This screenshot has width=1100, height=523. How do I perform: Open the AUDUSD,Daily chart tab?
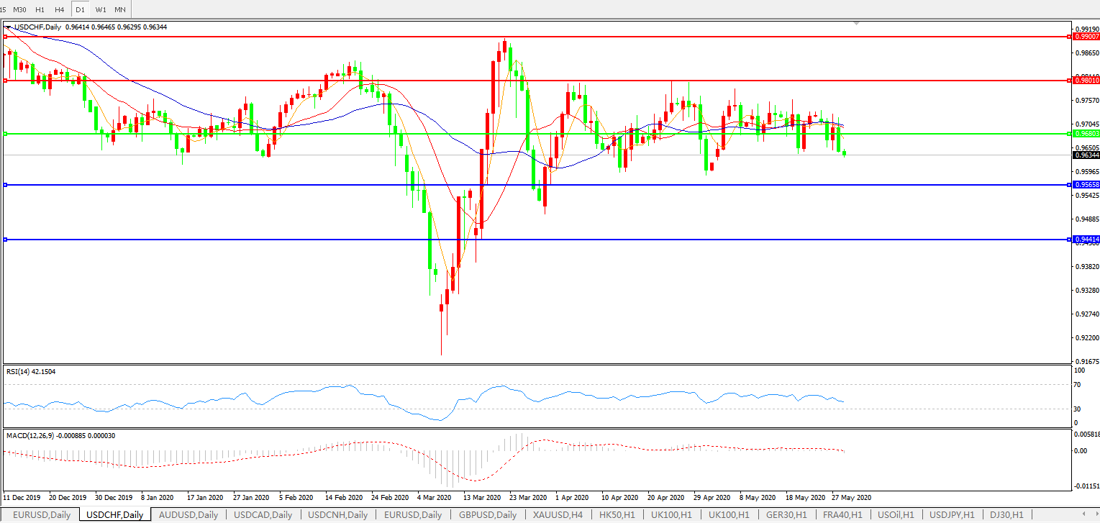tap(188, 515)
